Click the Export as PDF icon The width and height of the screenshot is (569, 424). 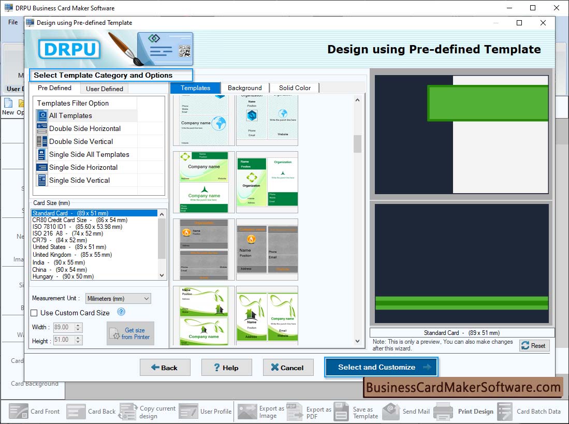pyautogui.click(x=294, y=411)
